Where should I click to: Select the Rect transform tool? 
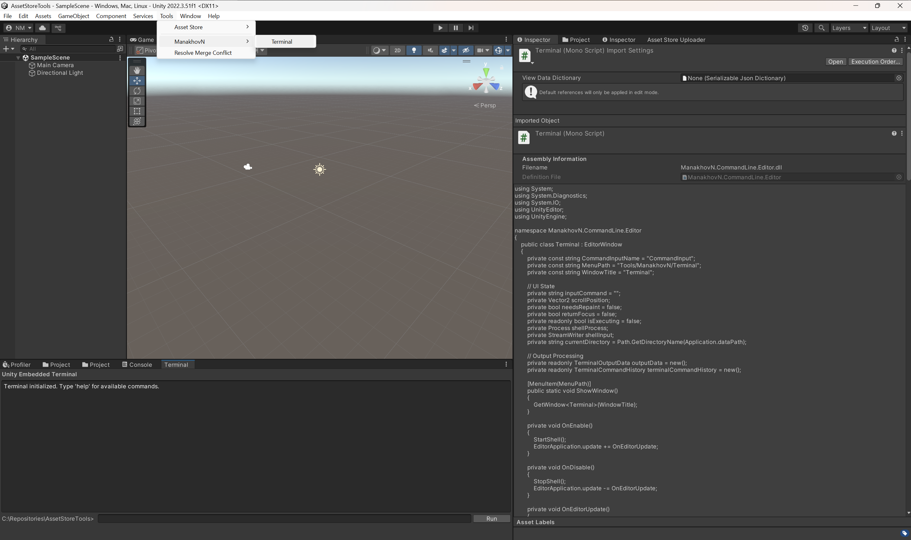click(x=137, y=111)
